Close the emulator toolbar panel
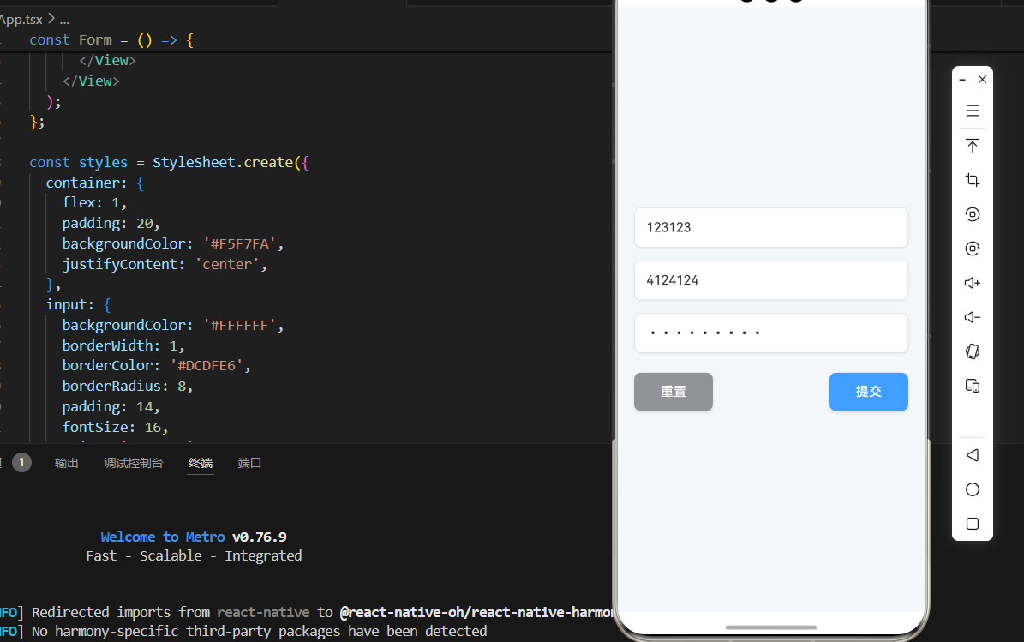 pyautogui.click(x=982, y=79)
